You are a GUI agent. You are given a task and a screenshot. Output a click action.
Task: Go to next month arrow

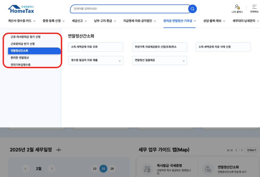pyautogui.click(x=52, y=169)
